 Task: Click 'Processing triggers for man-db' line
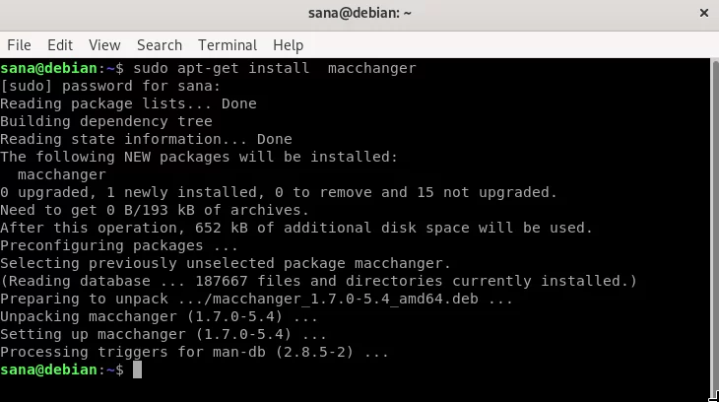point(194,352)
